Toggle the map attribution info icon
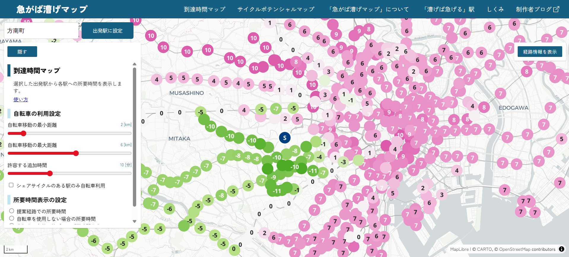Viewport: 569px width, 257px height. point(561,249)
